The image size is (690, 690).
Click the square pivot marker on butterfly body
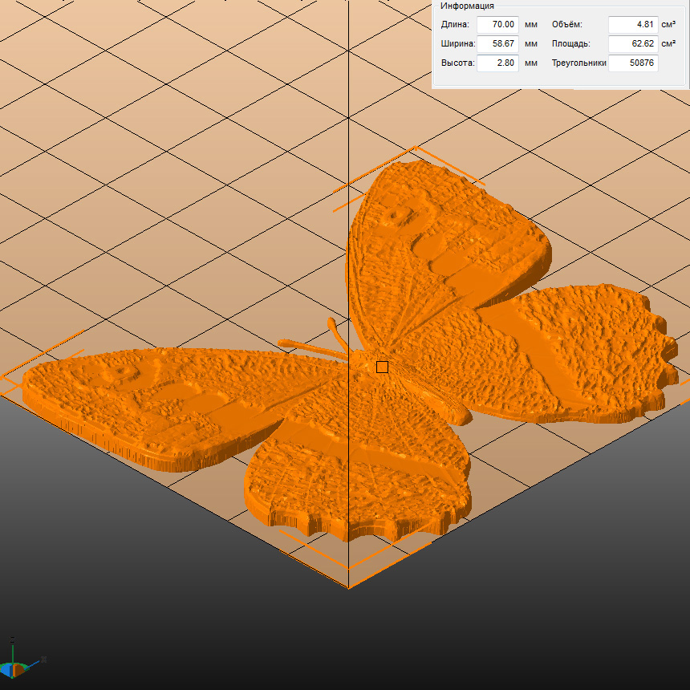pyautogui.click(x=382, y=367)
